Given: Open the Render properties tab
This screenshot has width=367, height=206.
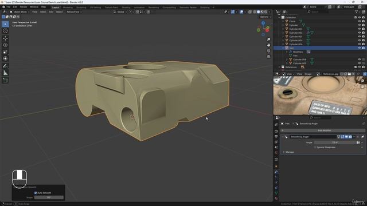Looking at the screenshot, I should tap(276, 131).
